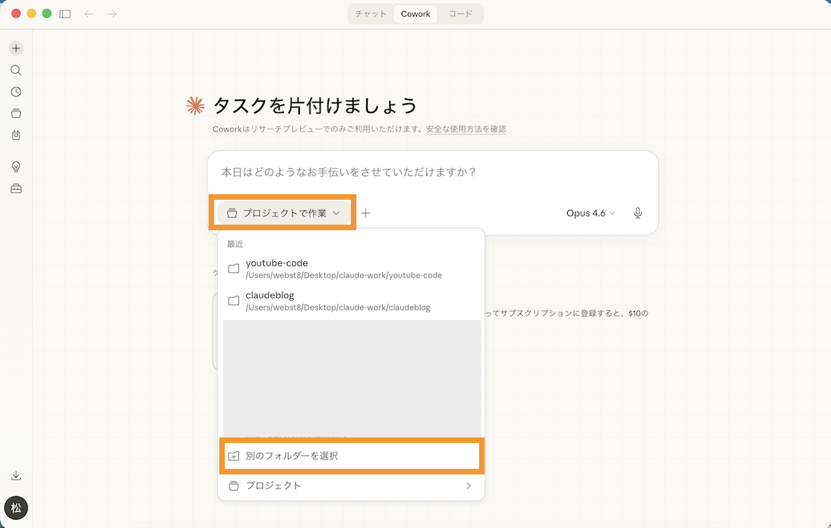Image resolution: width=831 pixels, height=528 pixels.
Task: Expand the プロジェクトで作業 dropdown
Action: 283,213
